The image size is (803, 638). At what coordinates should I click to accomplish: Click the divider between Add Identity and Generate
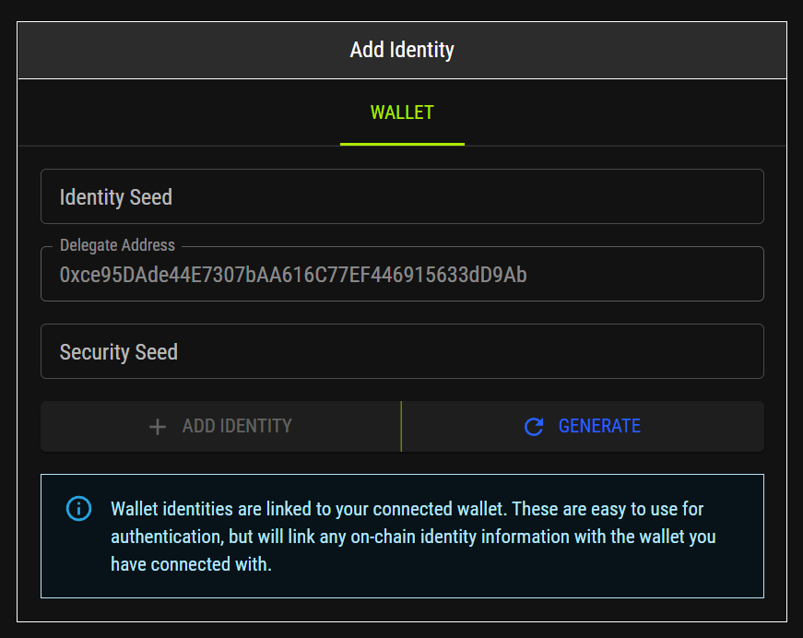click(401, 427)
